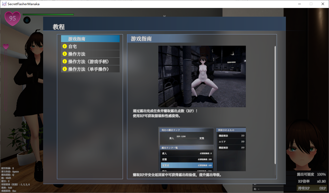Click the info icon beside 自宅 entry
Viewport: 329px width, 193px height.
(64, 46)
